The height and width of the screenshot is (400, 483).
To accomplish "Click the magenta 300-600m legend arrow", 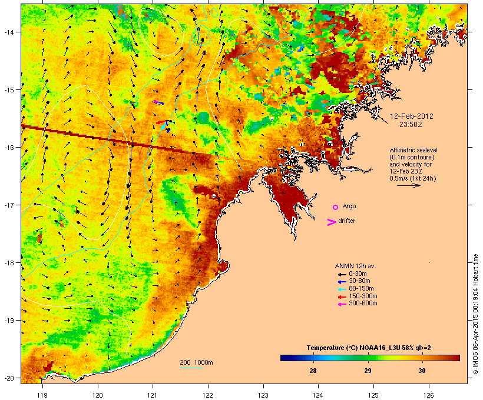I will coord(342,304).
